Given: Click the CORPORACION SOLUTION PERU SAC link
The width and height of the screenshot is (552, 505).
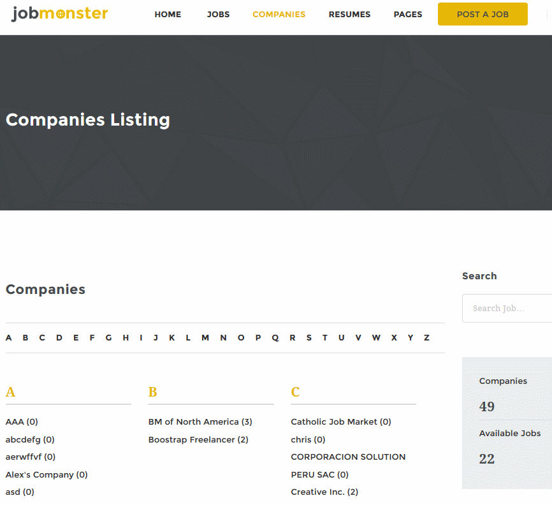Looking at the screenshot, I should coord(348,465).
